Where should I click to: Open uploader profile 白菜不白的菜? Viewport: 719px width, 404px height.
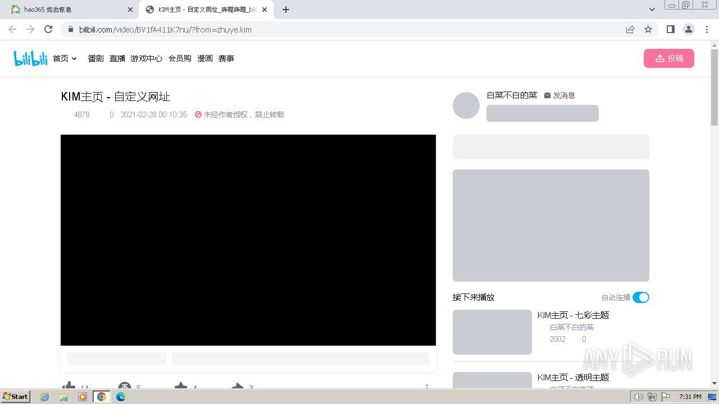(x=512, y=95)
